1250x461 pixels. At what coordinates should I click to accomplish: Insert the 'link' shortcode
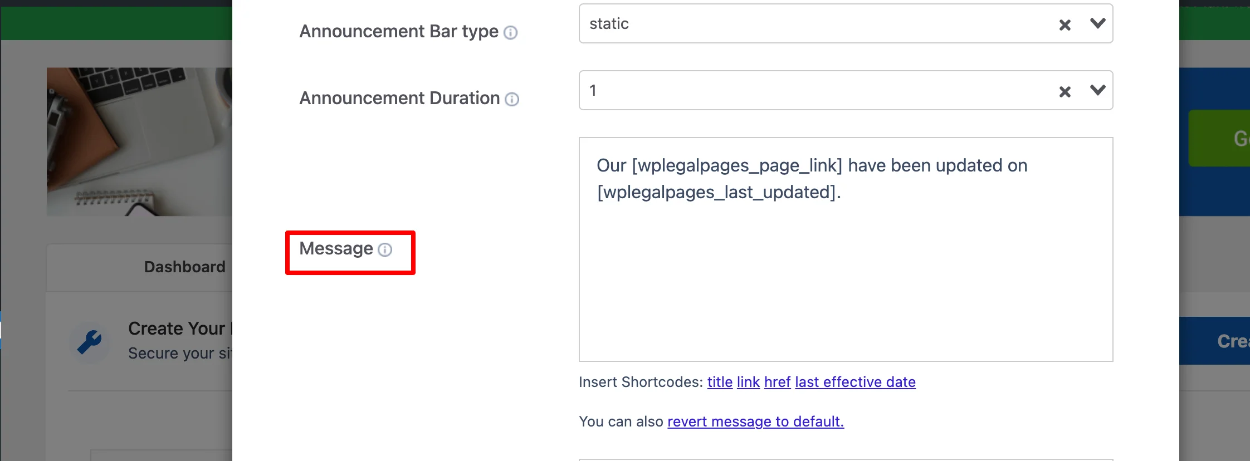(748, 382)
